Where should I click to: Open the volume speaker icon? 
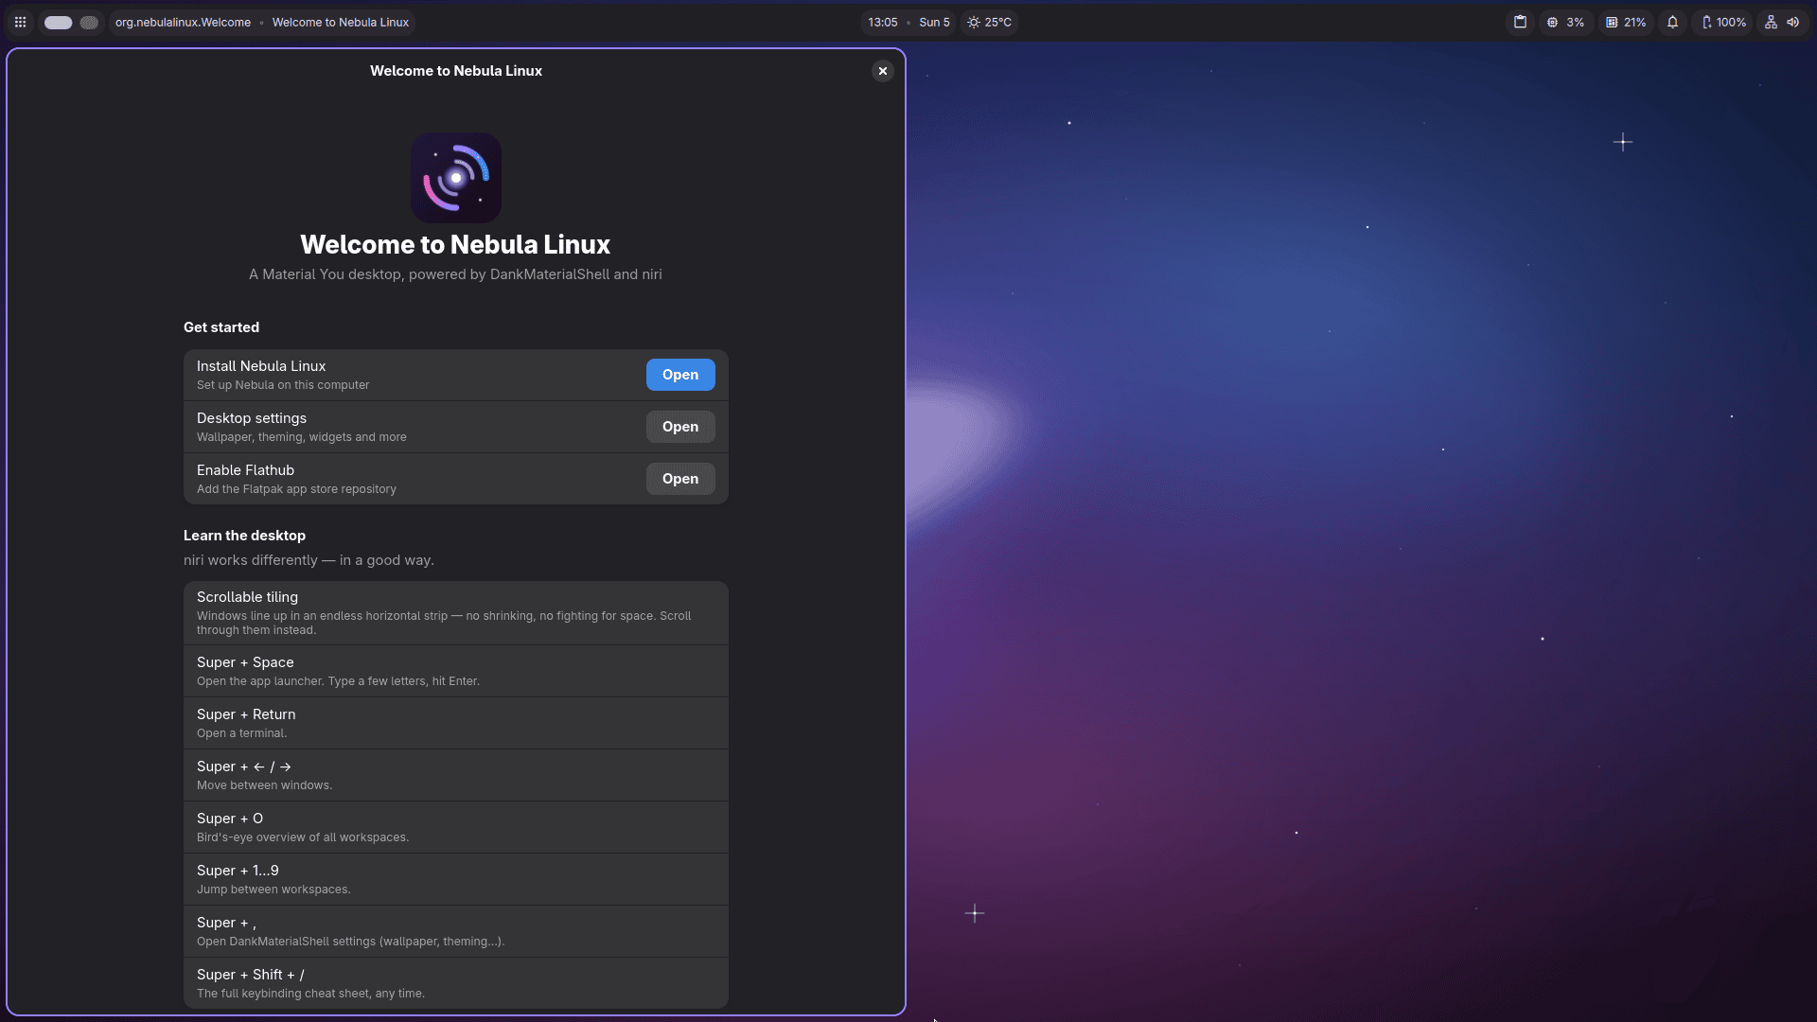tap(1792, 22)
